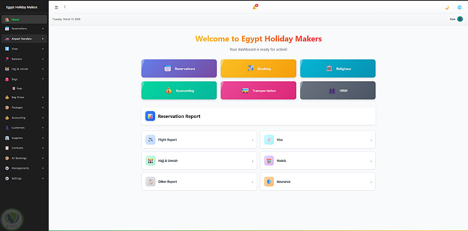Image resolution: width=468 pixels, height=231 pixels.
Task: Open the vertical three-dots options menu
Action: (65, 7)
